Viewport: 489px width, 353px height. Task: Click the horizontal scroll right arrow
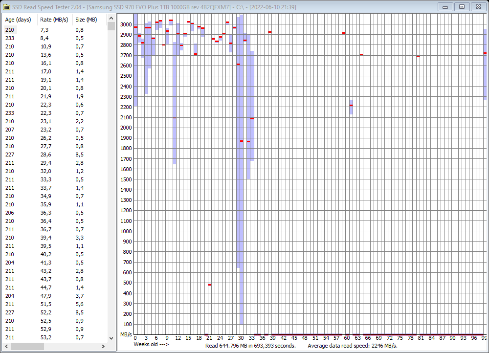pyautogui.click(x=103, y=346)
